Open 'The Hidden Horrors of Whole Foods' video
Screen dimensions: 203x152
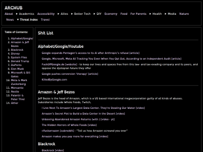(x=69, y=125)
